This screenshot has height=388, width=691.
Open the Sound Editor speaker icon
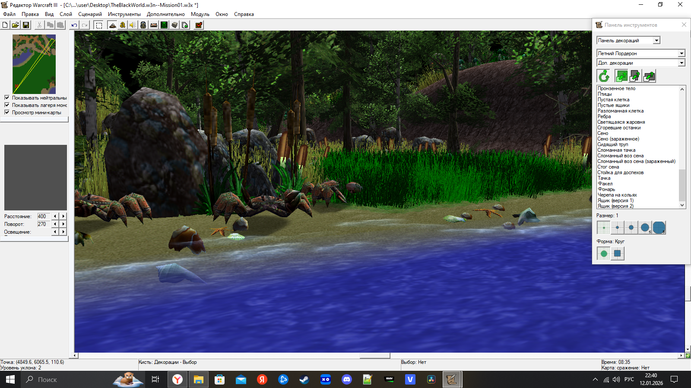tap(133, 25)
